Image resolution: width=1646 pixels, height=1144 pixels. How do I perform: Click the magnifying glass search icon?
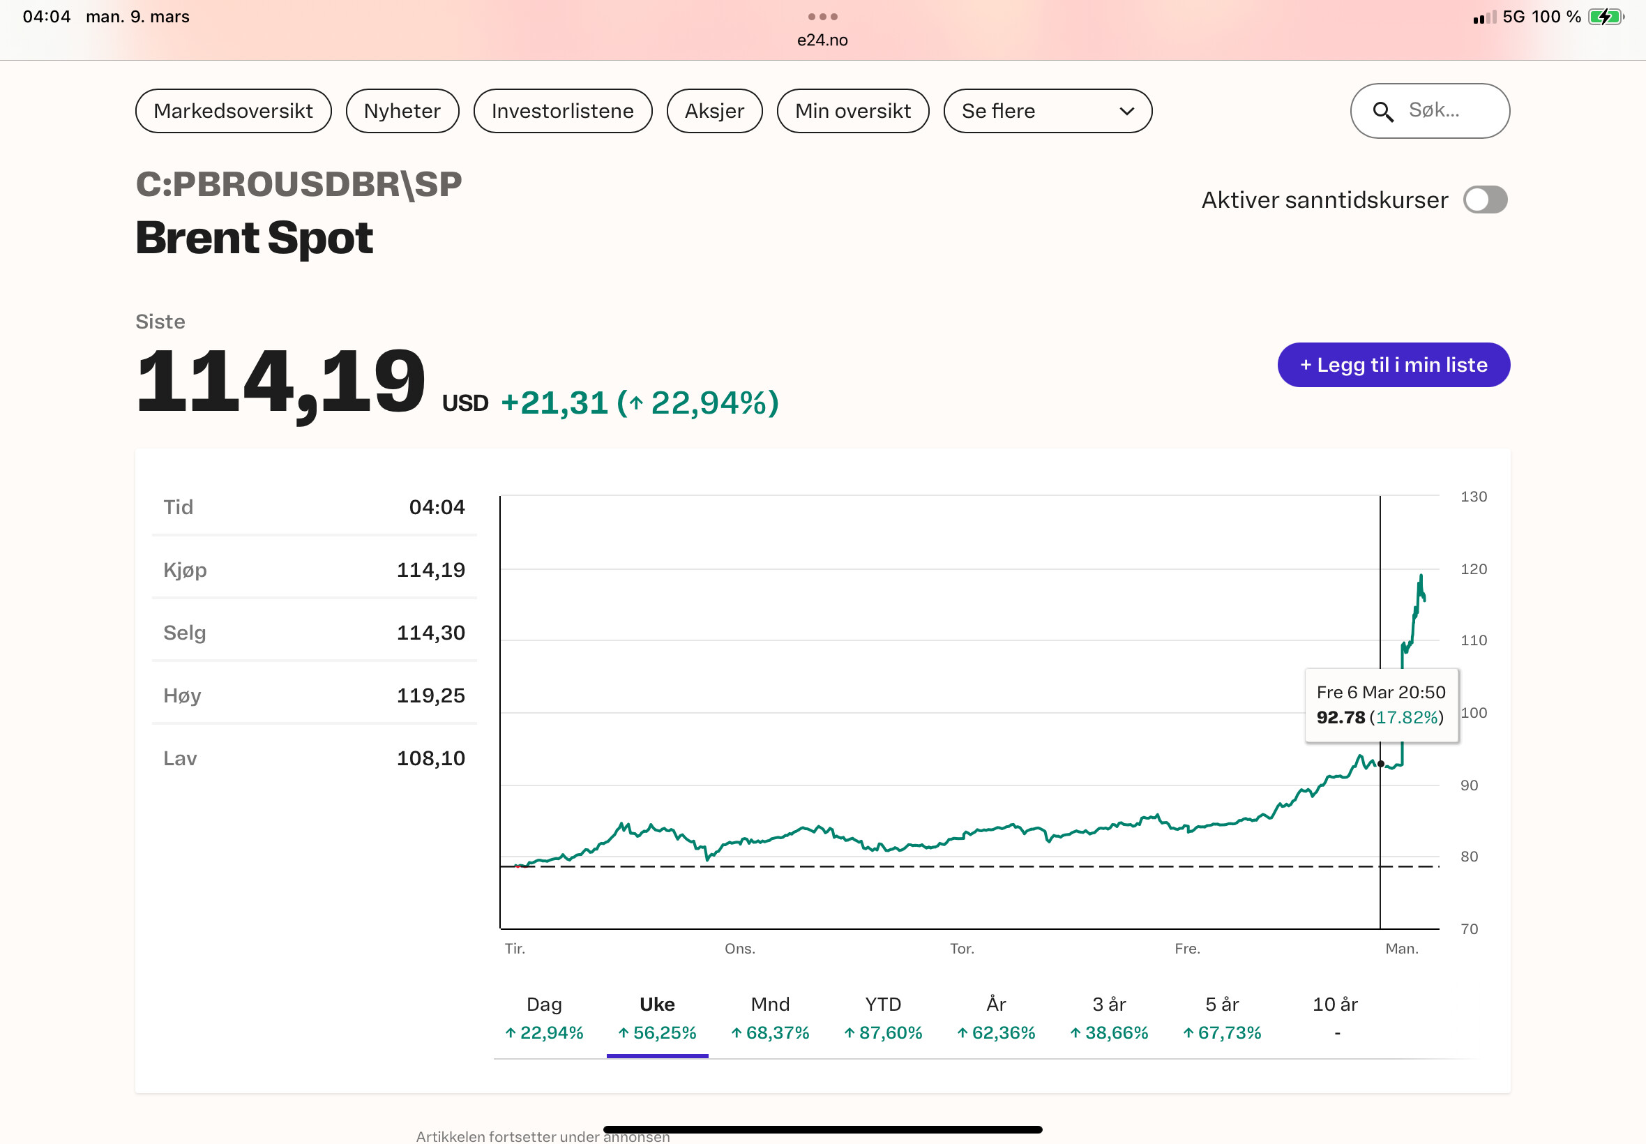click(x=1382, y=112)
